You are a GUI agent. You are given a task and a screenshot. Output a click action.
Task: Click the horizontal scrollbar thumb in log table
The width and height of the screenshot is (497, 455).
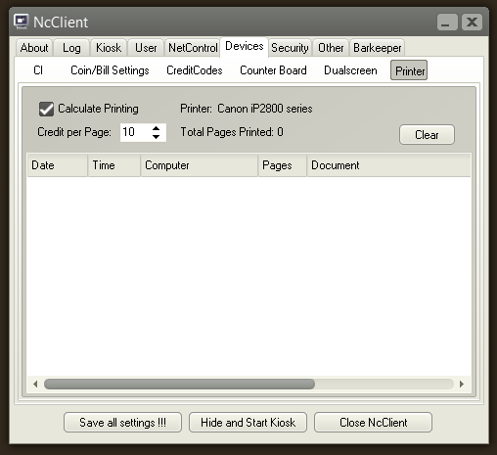(x=179, y=384)
